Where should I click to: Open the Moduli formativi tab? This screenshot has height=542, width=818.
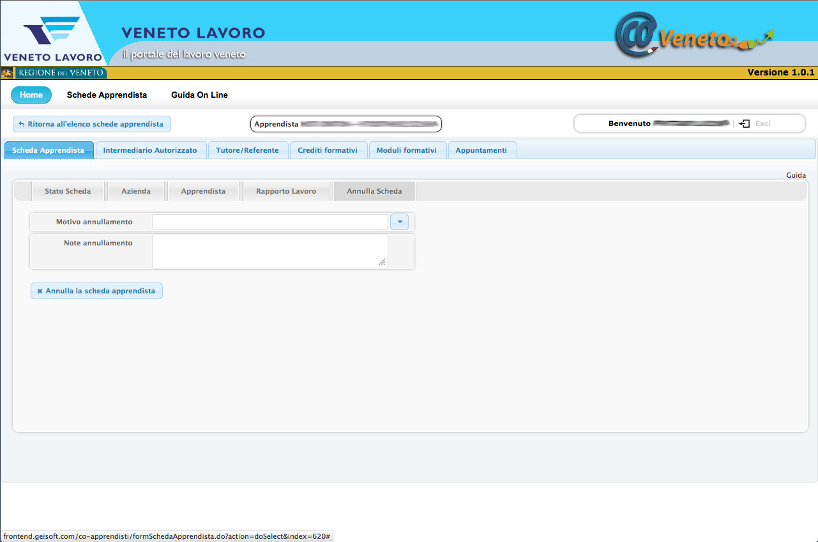coord(407,150)
